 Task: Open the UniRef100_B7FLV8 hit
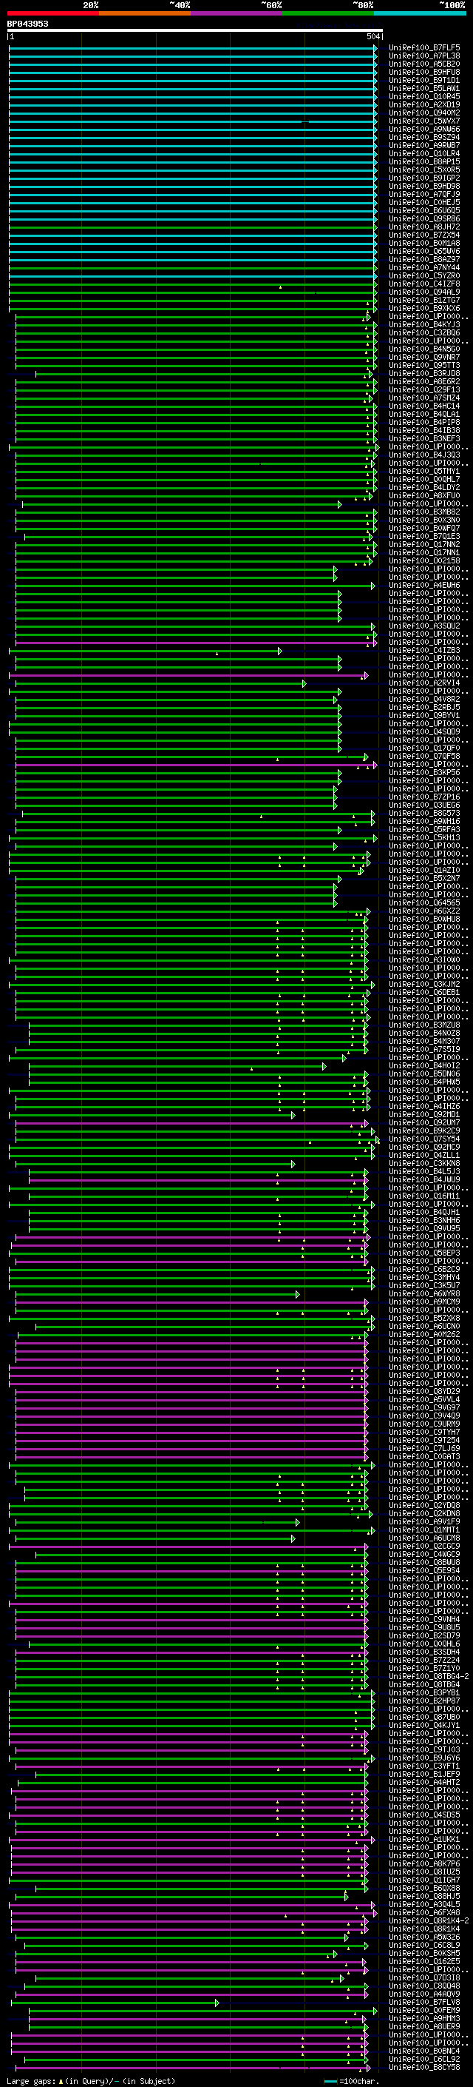point(424,2002)
